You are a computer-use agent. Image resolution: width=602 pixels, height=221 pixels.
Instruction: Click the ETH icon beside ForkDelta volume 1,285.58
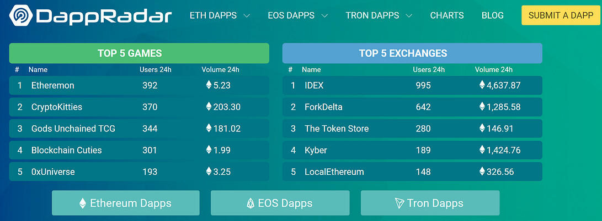[482, 106]
